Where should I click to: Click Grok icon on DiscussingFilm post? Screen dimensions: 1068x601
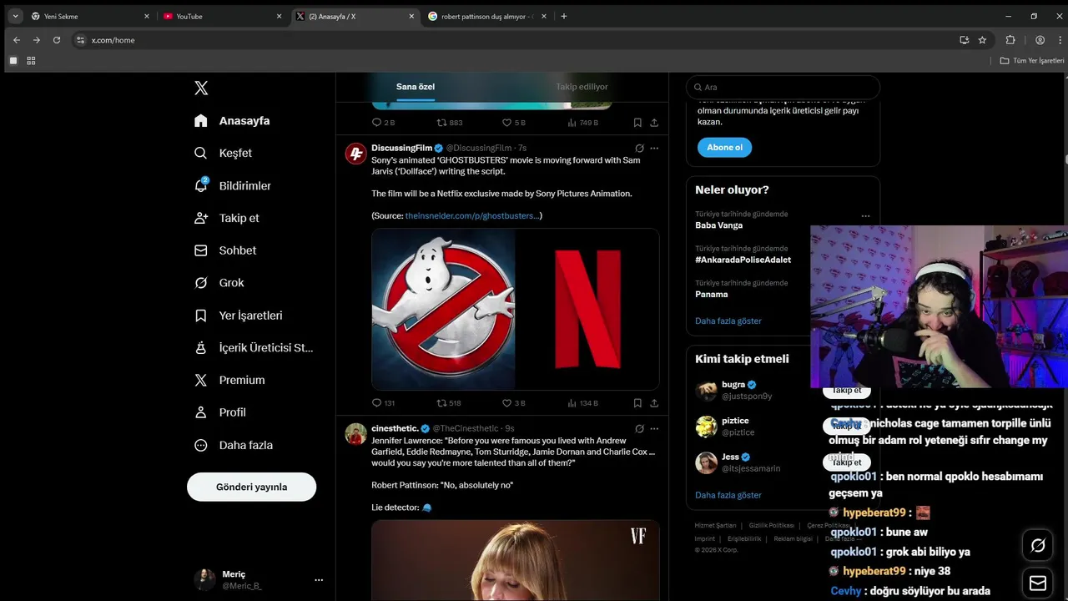coord(639,148)
